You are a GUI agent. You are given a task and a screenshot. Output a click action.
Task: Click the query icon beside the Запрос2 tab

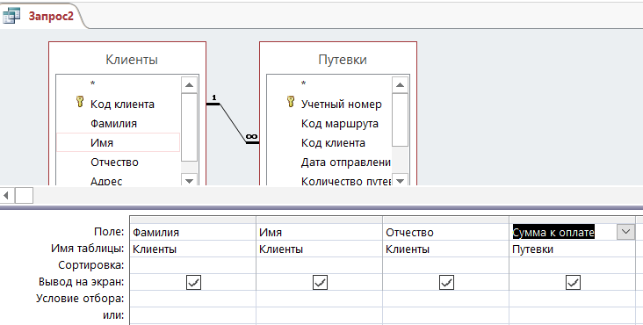[11, 16]
